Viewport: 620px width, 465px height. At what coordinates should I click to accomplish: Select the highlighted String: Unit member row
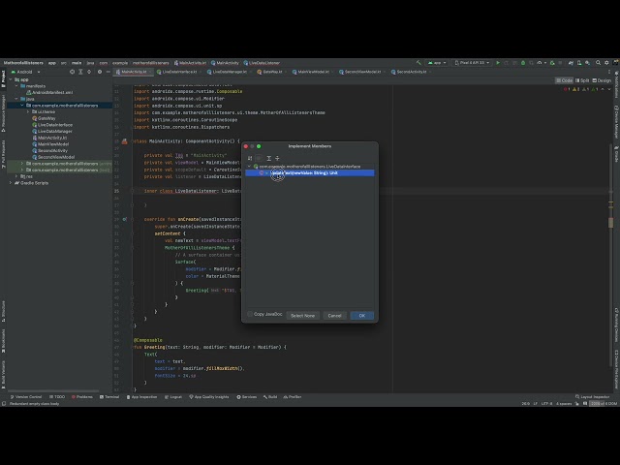coord(310,172)
